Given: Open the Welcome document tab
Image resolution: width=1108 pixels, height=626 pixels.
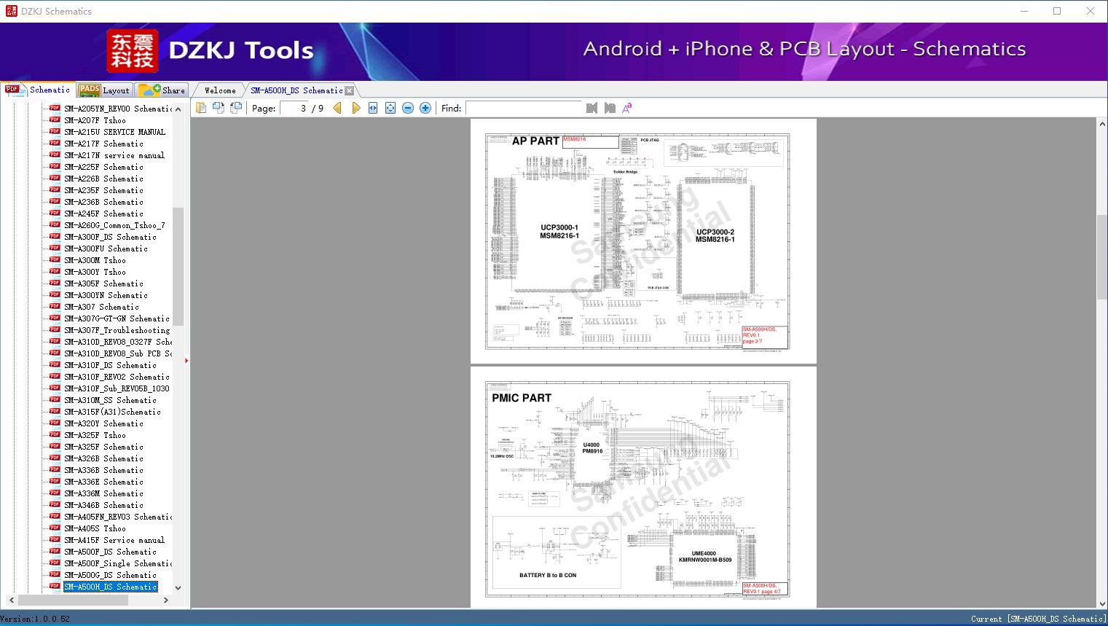Looking at the screenshot, I should coord(220,90).
